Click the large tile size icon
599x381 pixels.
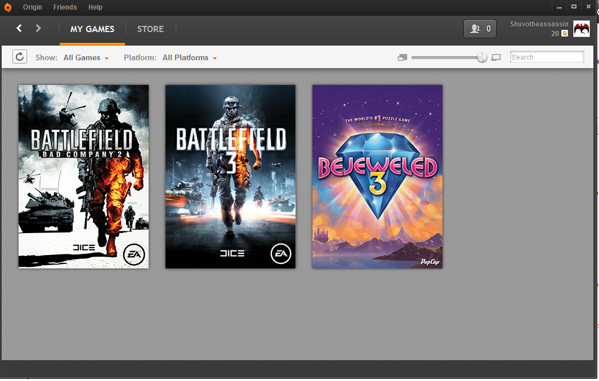click(496, 57)
